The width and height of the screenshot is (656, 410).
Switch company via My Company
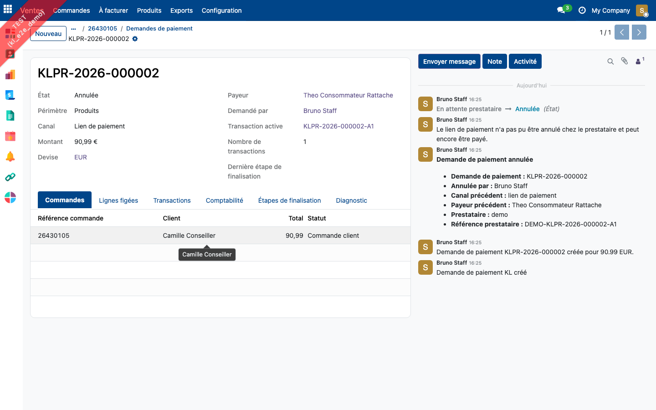[x=610, y=10]
